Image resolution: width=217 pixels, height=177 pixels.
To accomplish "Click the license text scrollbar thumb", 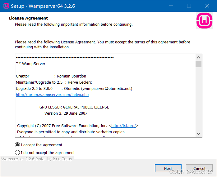I will [198, 64].
